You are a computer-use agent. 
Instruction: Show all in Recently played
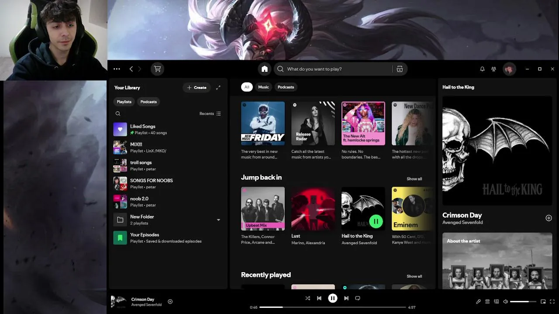(414, 276)
